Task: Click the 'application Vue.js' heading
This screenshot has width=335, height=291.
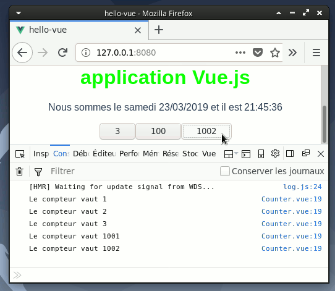Action: (165, 78)
